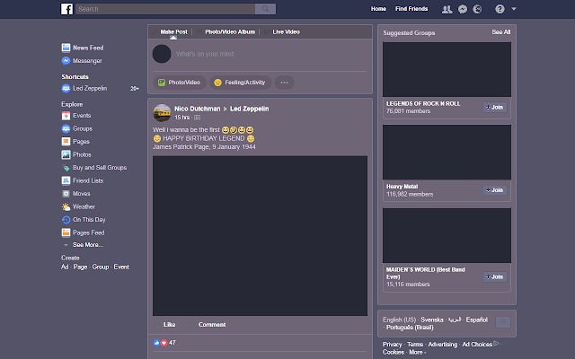The width and height of the screenshot is (575, 359).
Task: Open the Messenger icon in top bar
Action: 462,9
